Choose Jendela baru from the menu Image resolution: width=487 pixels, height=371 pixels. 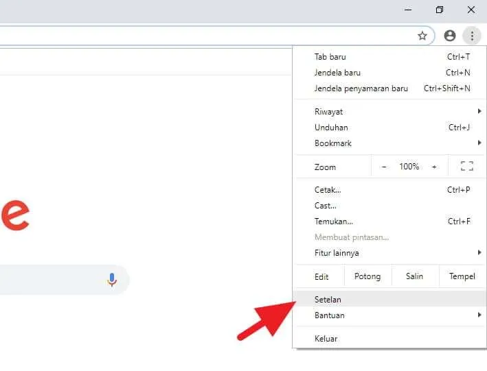389,73
